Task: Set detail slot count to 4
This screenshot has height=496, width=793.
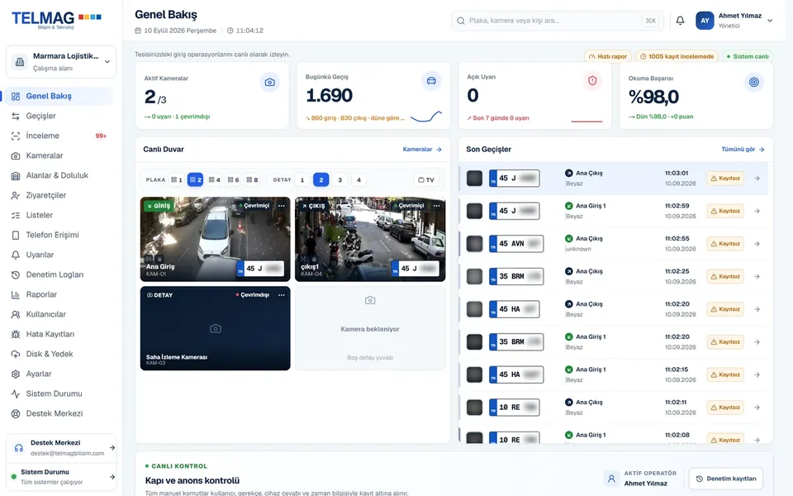Action: pos(359,179)
